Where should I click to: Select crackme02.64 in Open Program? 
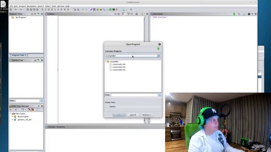[x=119, y=67]
